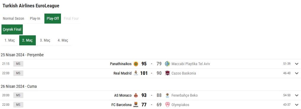This screenshot has height=109, width=301.
Task: Click the Real Madrid crest icon
Action: [136, 73]
